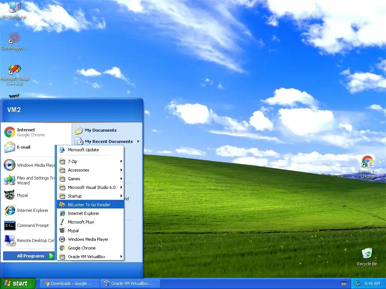Click Oracle VM VirtualBox folder label
This screenshot has width=386, height=289.
[87, 257]
